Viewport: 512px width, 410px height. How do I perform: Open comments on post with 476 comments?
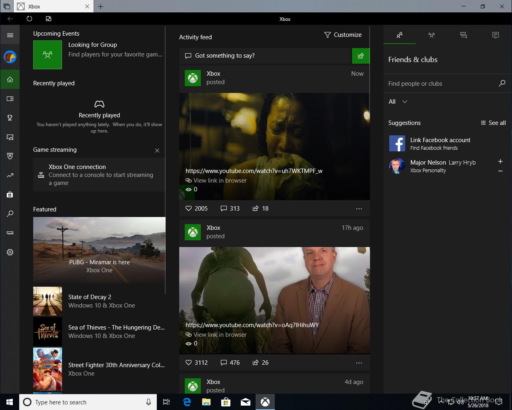tap(230, 363)
